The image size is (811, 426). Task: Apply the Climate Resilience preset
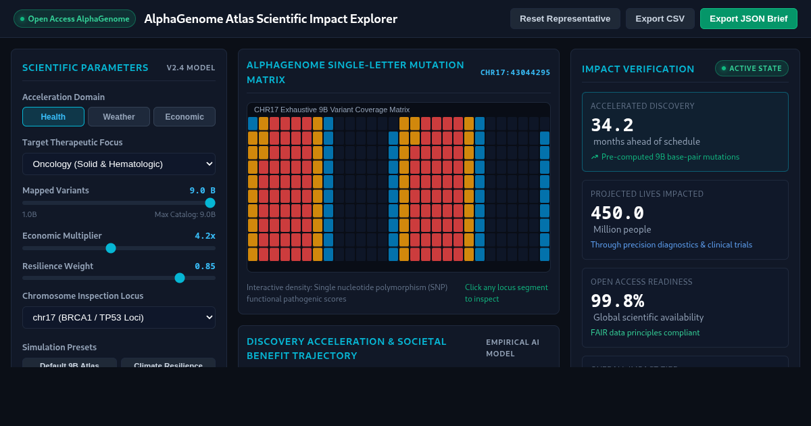pyautogui.click(x=168, y=363)
